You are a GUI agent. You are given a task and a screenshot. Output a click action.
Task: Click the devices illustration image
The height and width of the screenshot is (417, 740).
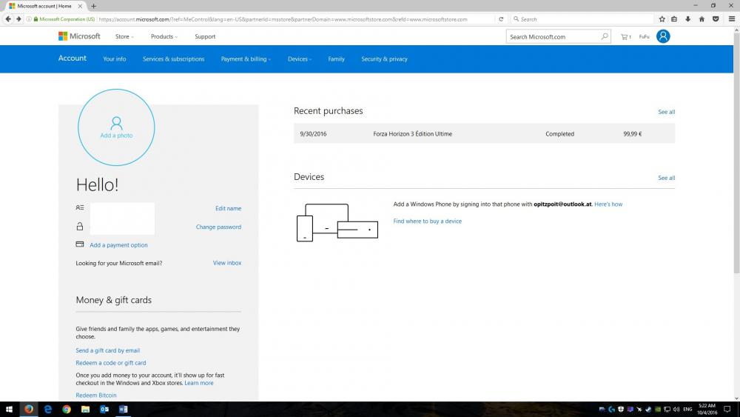point(337,222)
